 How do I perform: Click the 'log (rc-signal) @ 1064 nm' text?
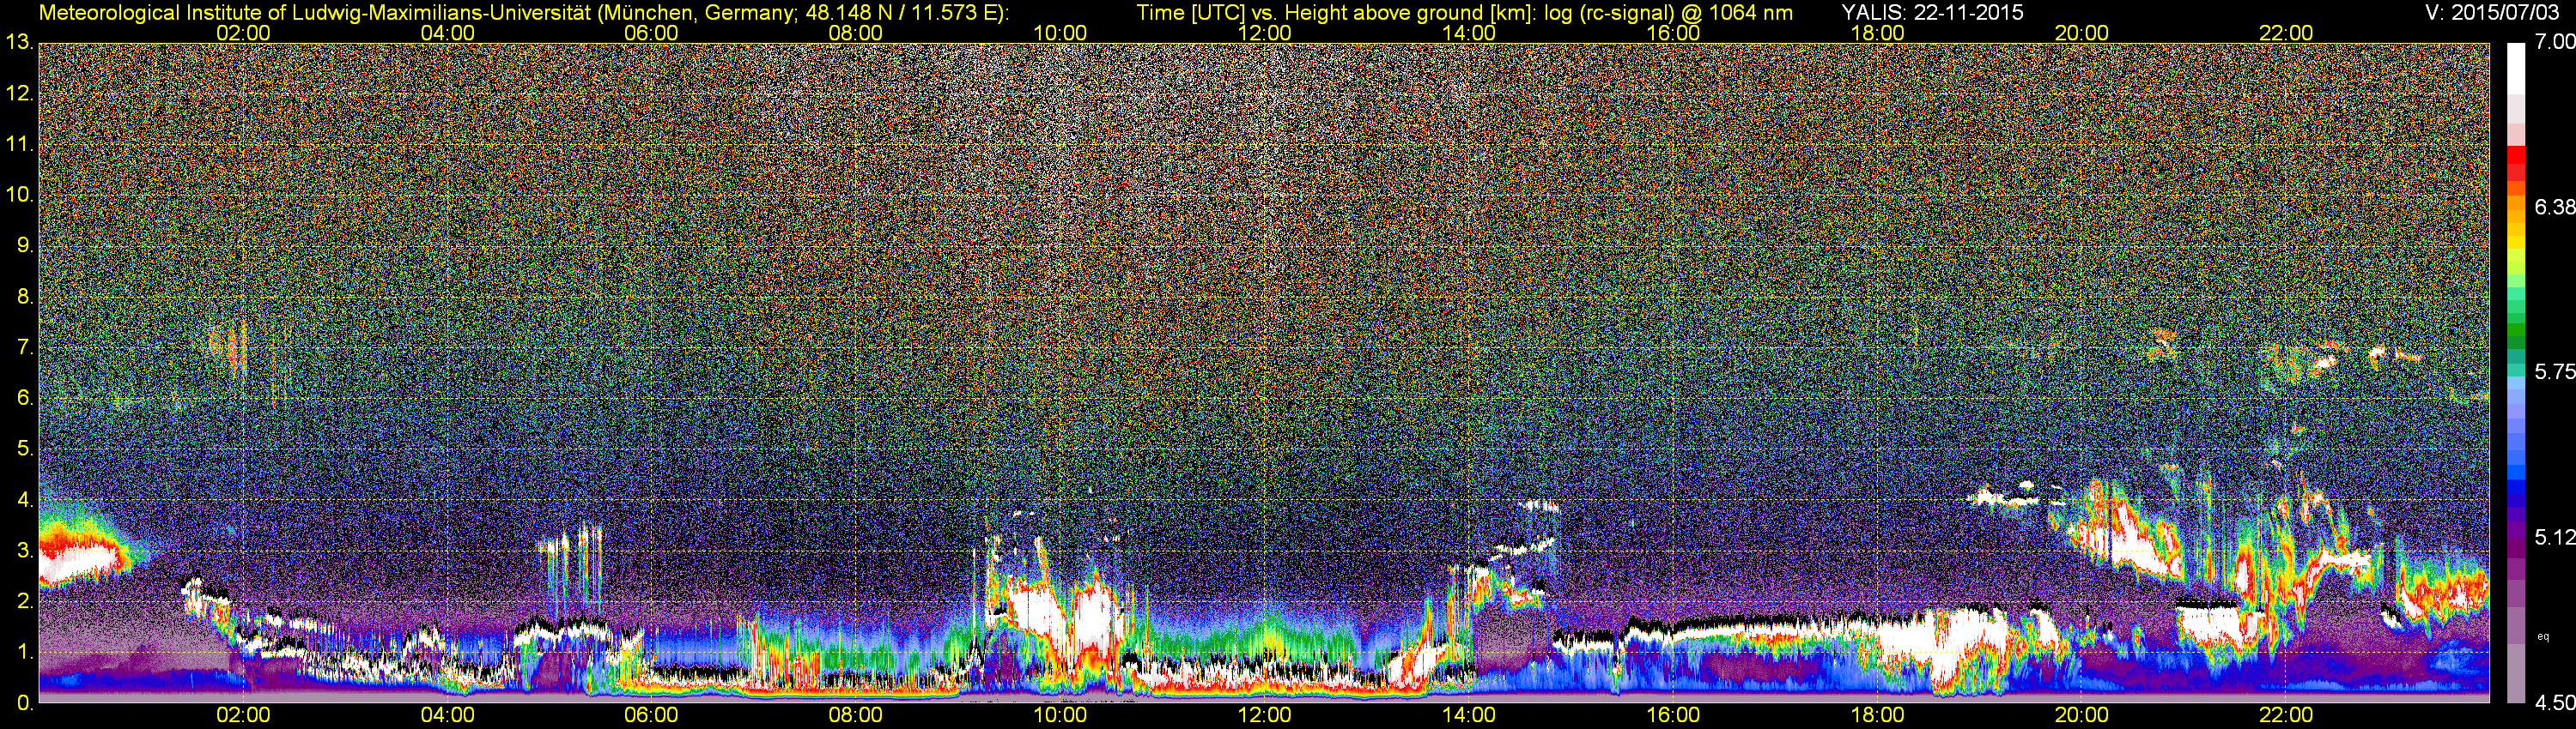(x=1669, y=13)
